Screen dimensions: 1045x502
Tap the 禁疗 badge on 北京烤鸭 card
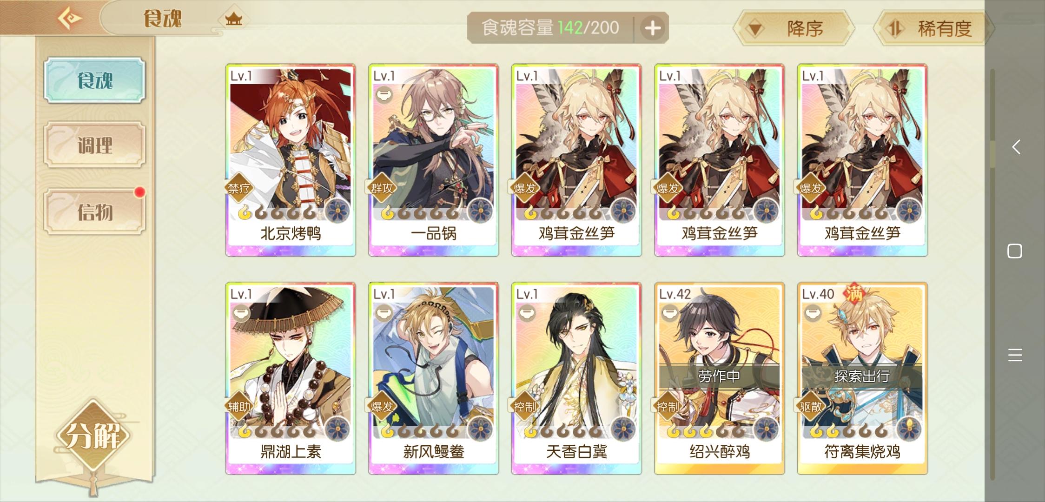coord(239,188)
